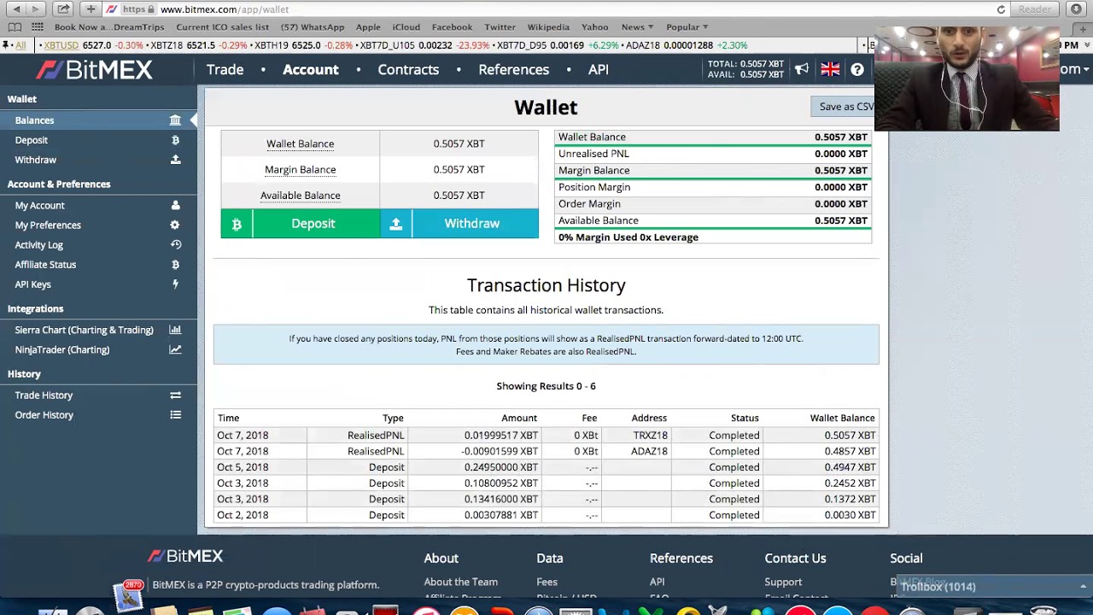
Task: Click the new tab plus button
Action: tap(91, 9)
